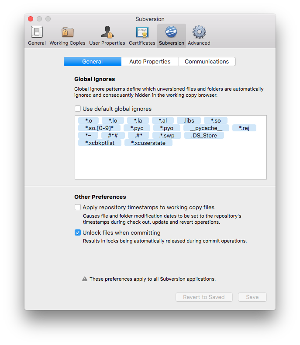Screen dimensions: 300x345
Task: Select the .DS_Store ignore token
Action: click(x=204, y=136)
